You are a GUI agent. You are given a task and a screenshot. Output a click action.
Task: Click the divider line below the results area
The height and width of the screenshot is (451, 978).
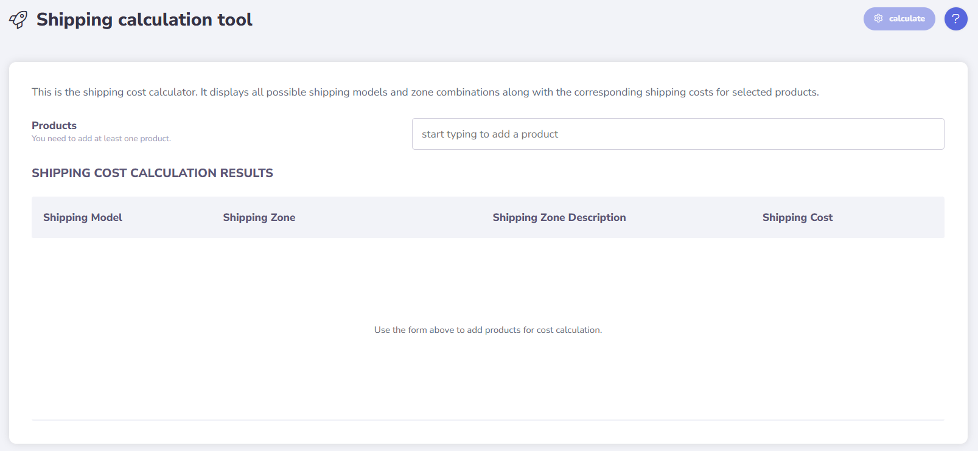[x=487, y=420]
